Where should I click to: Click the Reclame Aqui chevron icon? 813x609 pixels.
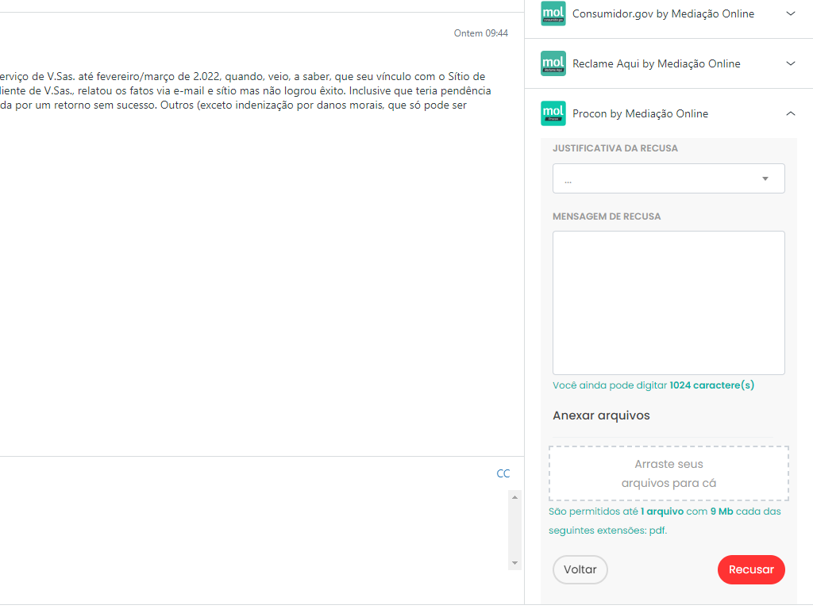(x=791, y=63)
